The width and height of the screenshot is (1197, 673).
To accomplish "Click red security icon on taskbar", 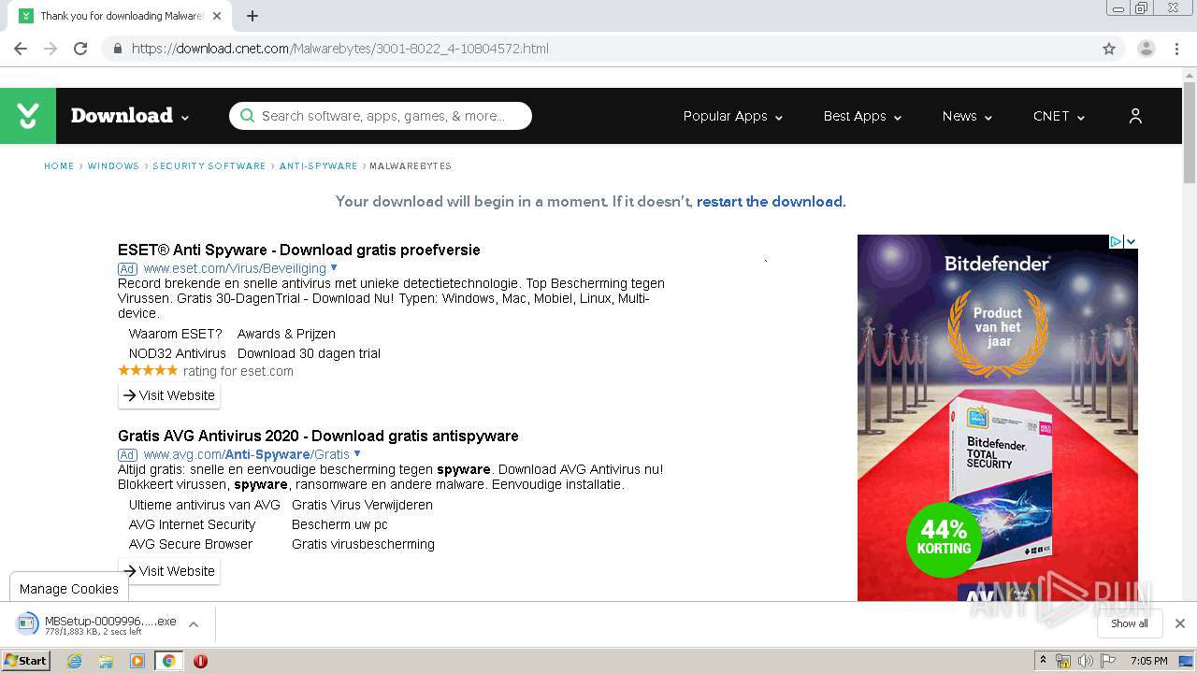I will pos(200,661).
